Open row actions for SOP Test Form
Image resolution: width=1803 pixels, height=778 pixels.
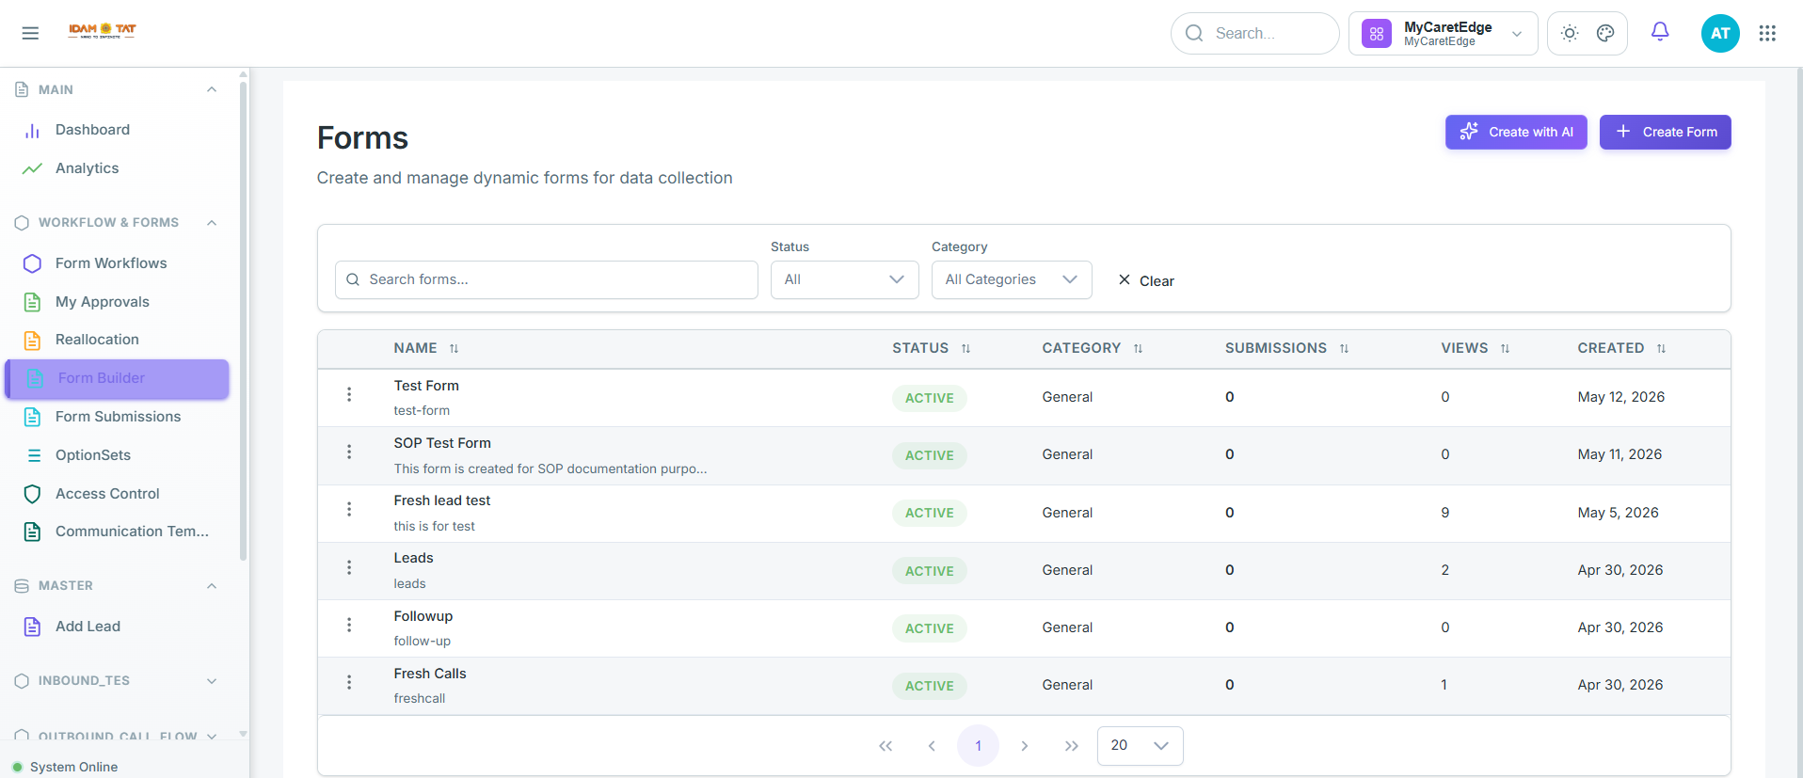pyautogui.click(x=349, y=452)
